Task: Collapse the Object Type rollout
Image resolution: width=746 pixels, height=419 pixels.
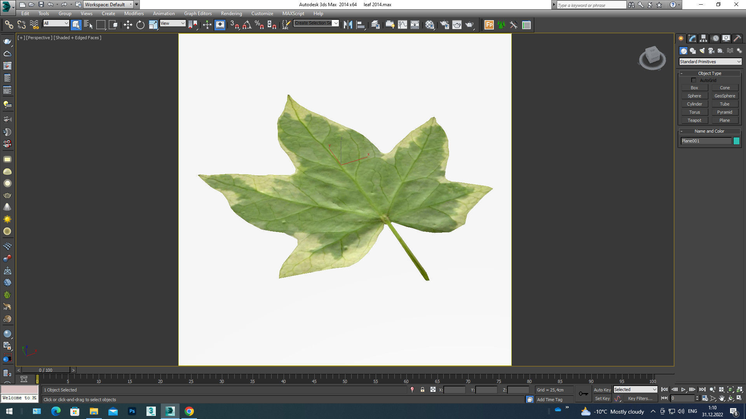Action: tap(709, 73)
